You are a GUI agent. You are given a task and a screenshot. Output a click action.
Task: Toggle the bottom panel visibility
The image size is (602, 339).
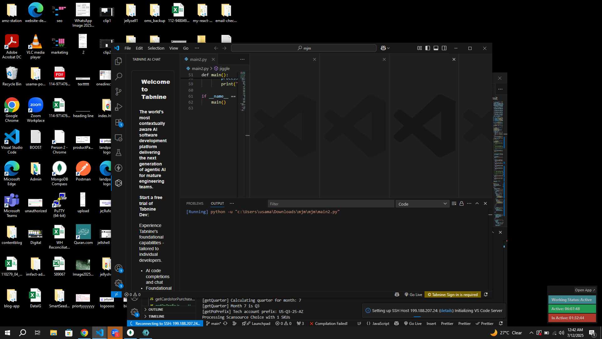[x=436, y=48]
